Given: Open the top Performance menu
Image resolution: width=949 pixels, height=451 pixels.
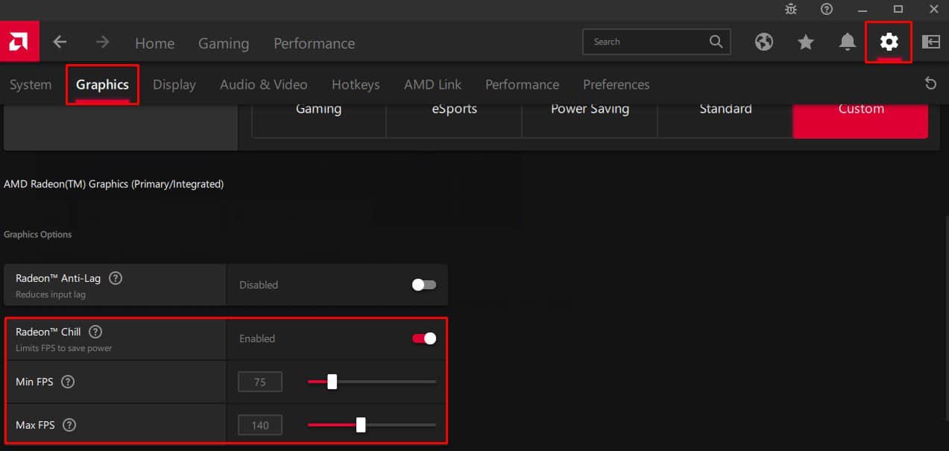Looking at the screenshot, I should point(314,44).
